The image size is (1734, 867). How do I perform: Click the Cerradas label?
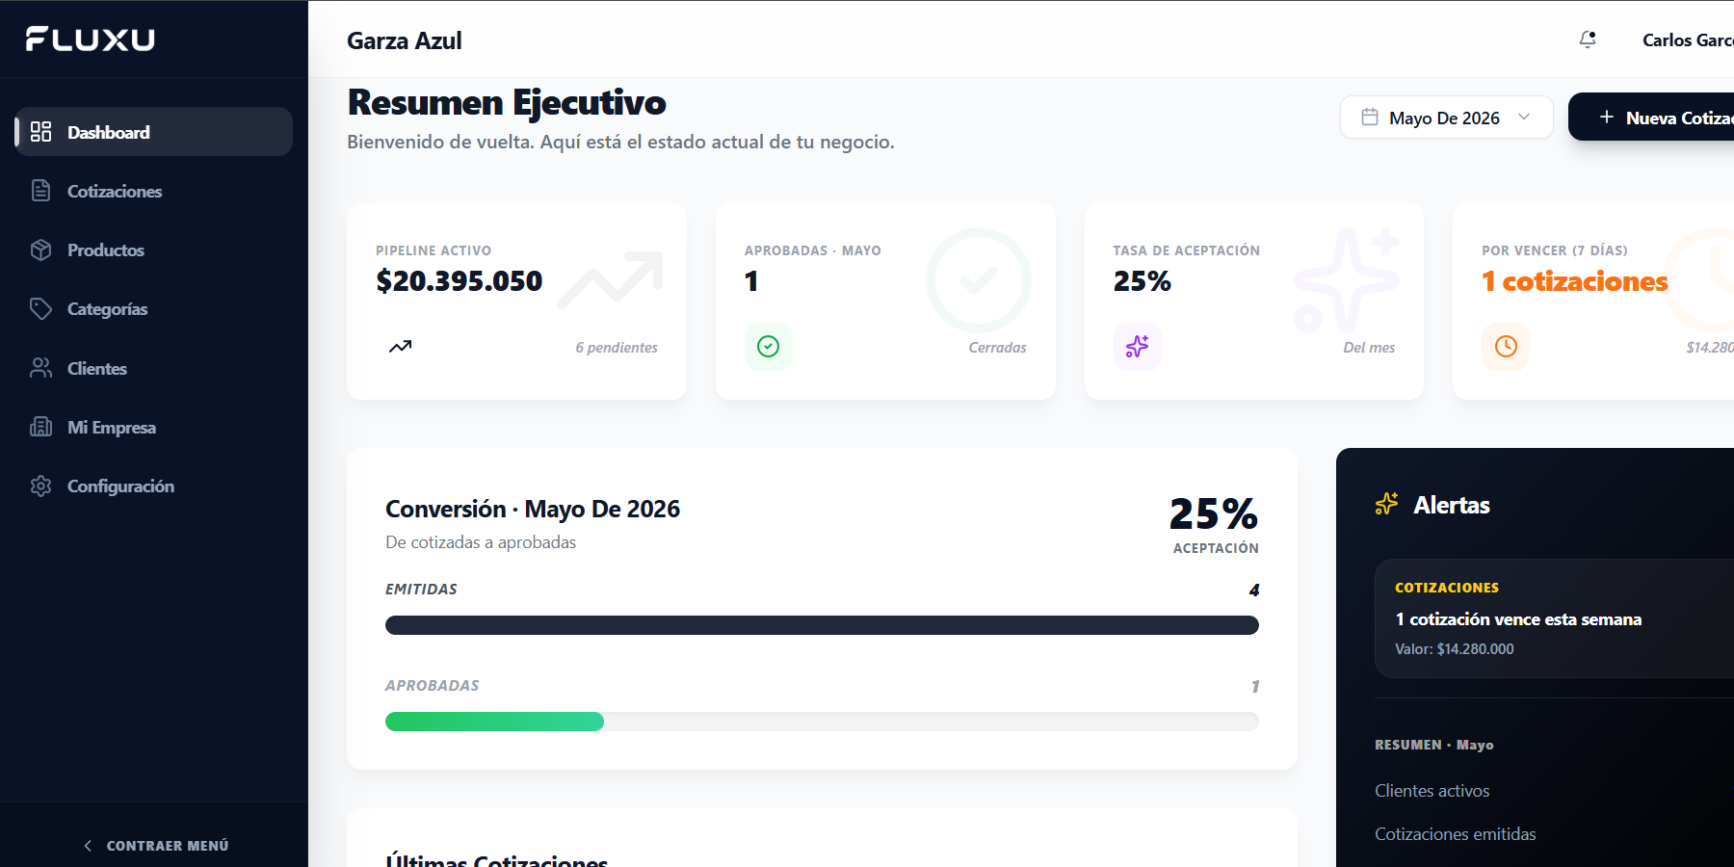pyautogui.click(x=997, y=348)
